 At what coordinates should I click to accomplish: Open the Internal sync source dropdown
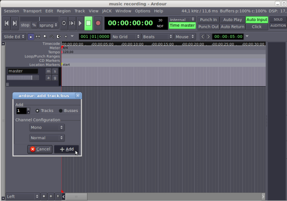coord(182,20)
